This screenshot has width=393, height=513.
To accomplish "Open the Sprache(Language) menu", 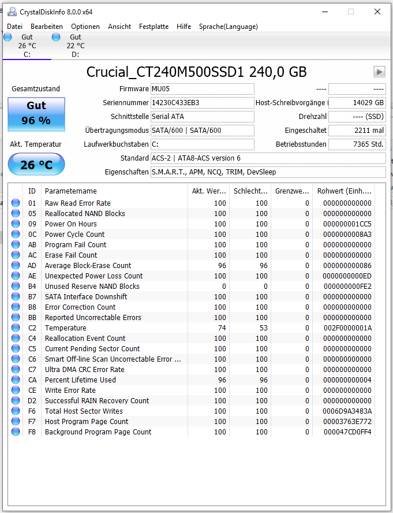I will coord(228,27).
